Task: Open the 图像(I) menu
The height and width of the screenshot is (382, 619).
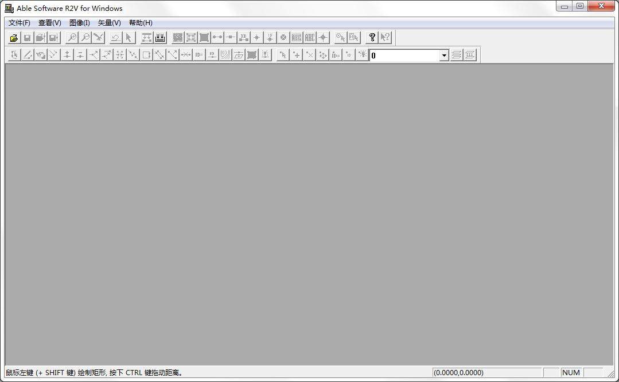Action: (x=79, y=23)
